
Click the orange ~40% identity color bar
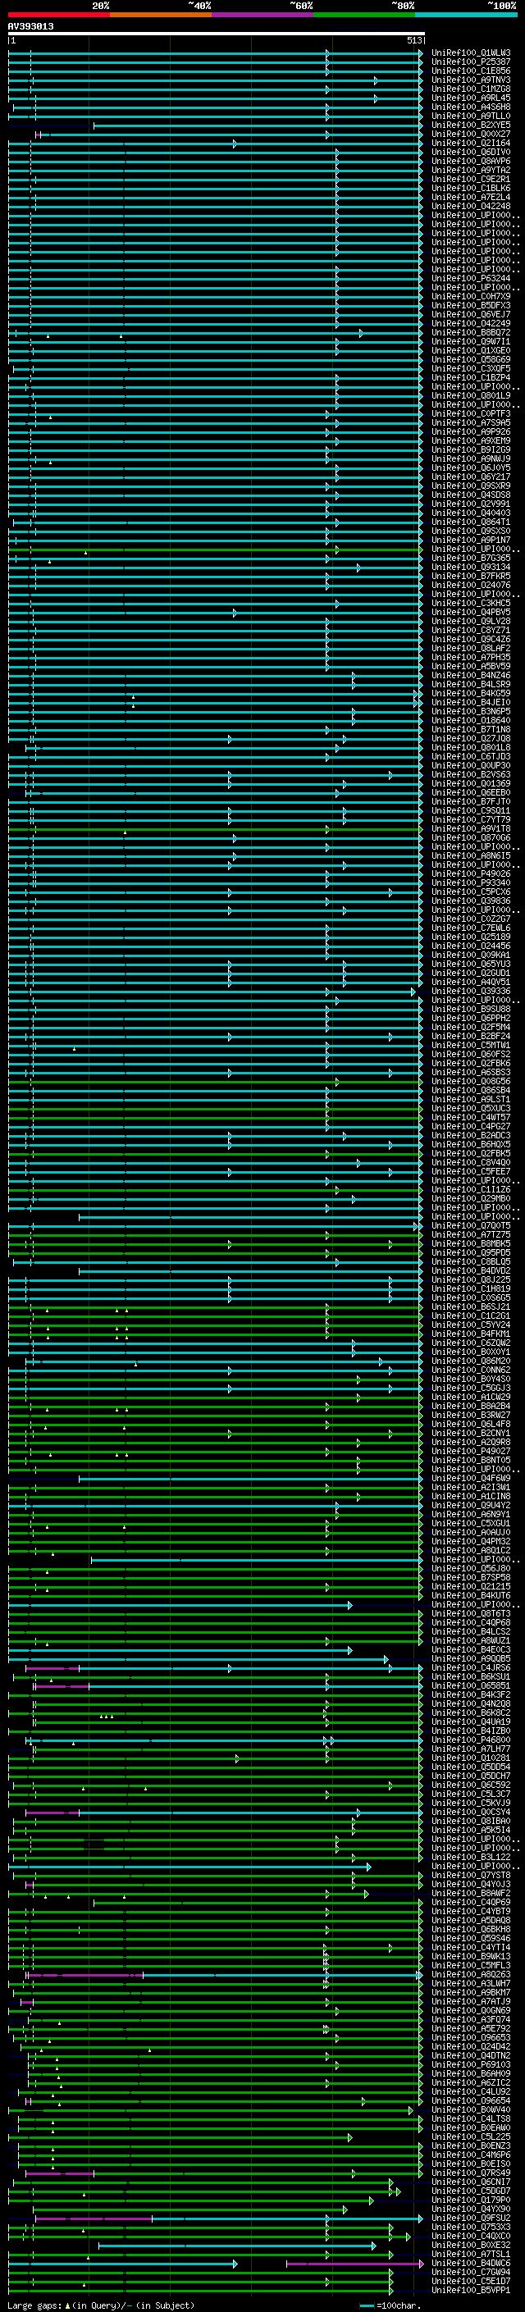tap(161, 15)
